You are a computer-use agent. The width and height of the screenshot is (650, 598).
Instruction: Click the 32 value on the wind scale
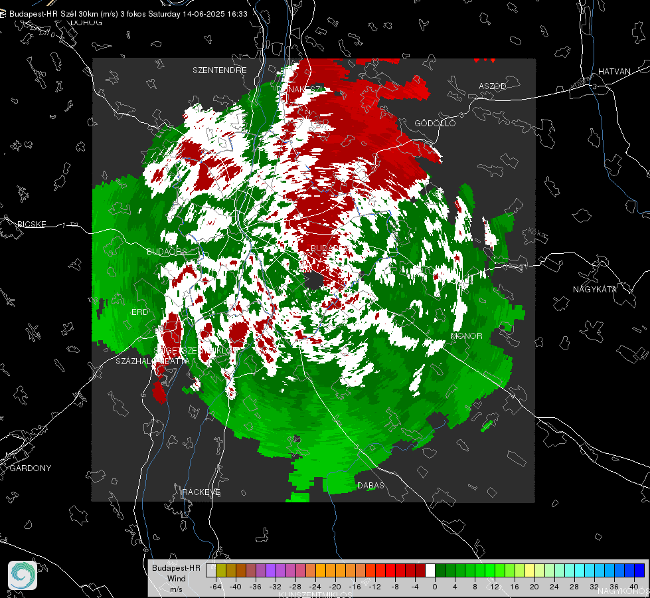pos(594,587)
